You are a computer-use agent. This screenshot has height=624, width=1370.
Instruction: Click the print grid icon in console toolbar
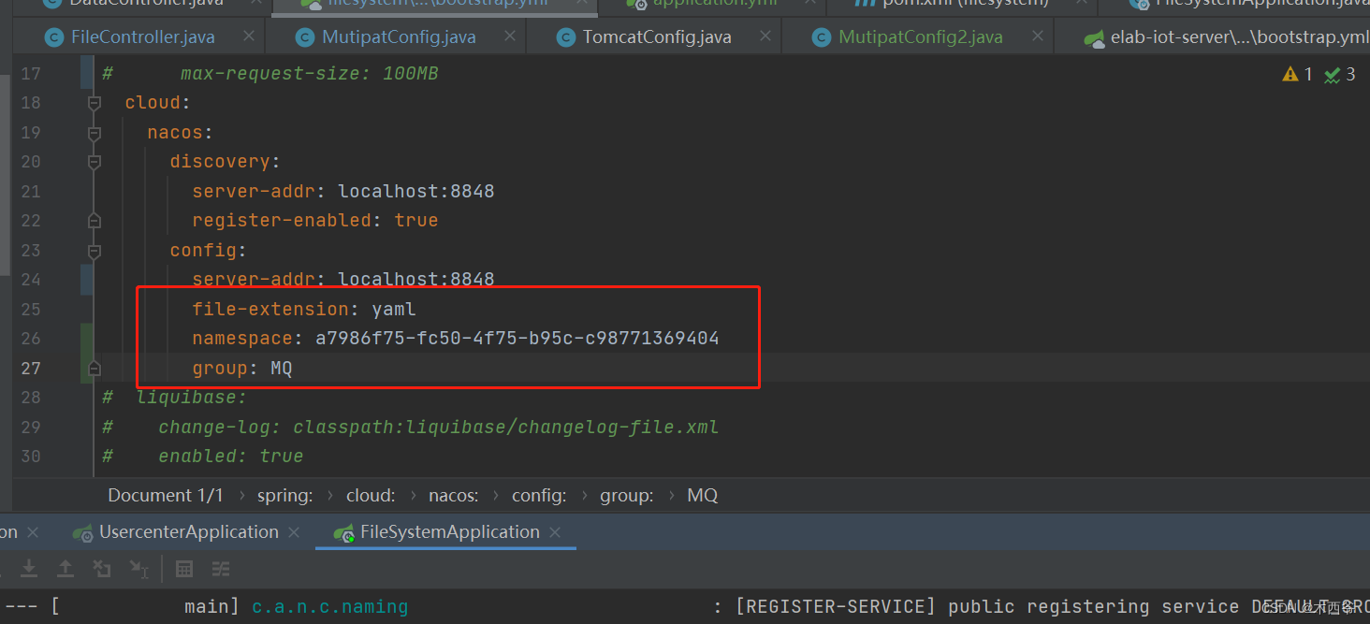point(183,568)
